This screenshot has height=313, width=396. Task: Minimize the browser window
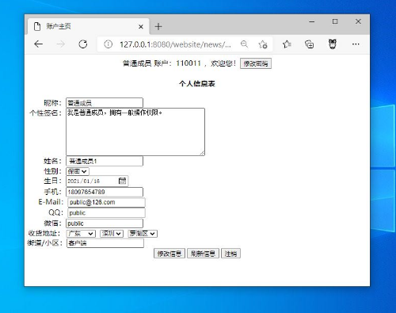[x=312, y=21]
